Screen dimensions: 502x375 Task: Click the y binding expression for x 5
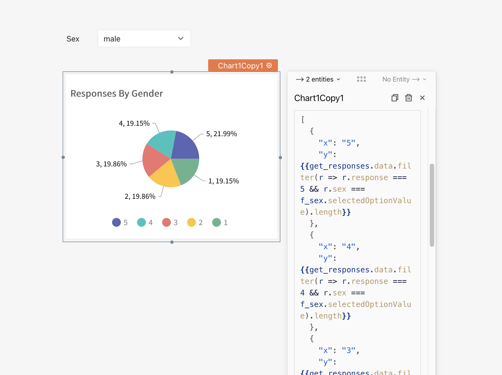[354, 177]
